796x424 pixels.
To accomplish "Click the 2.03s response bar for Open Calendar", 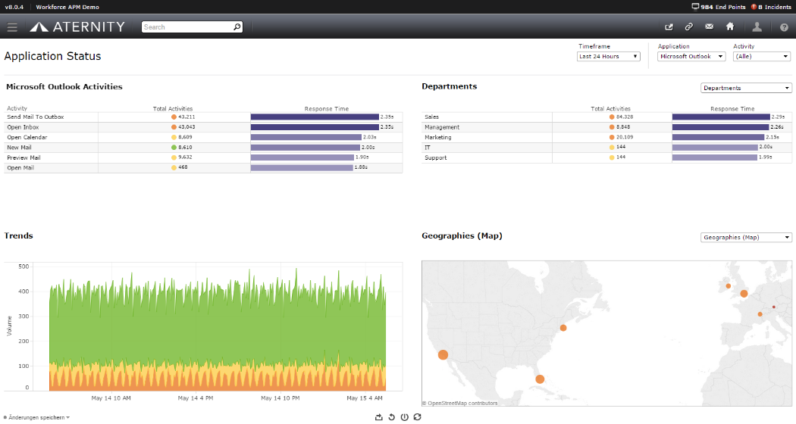I will pos(306,138).
